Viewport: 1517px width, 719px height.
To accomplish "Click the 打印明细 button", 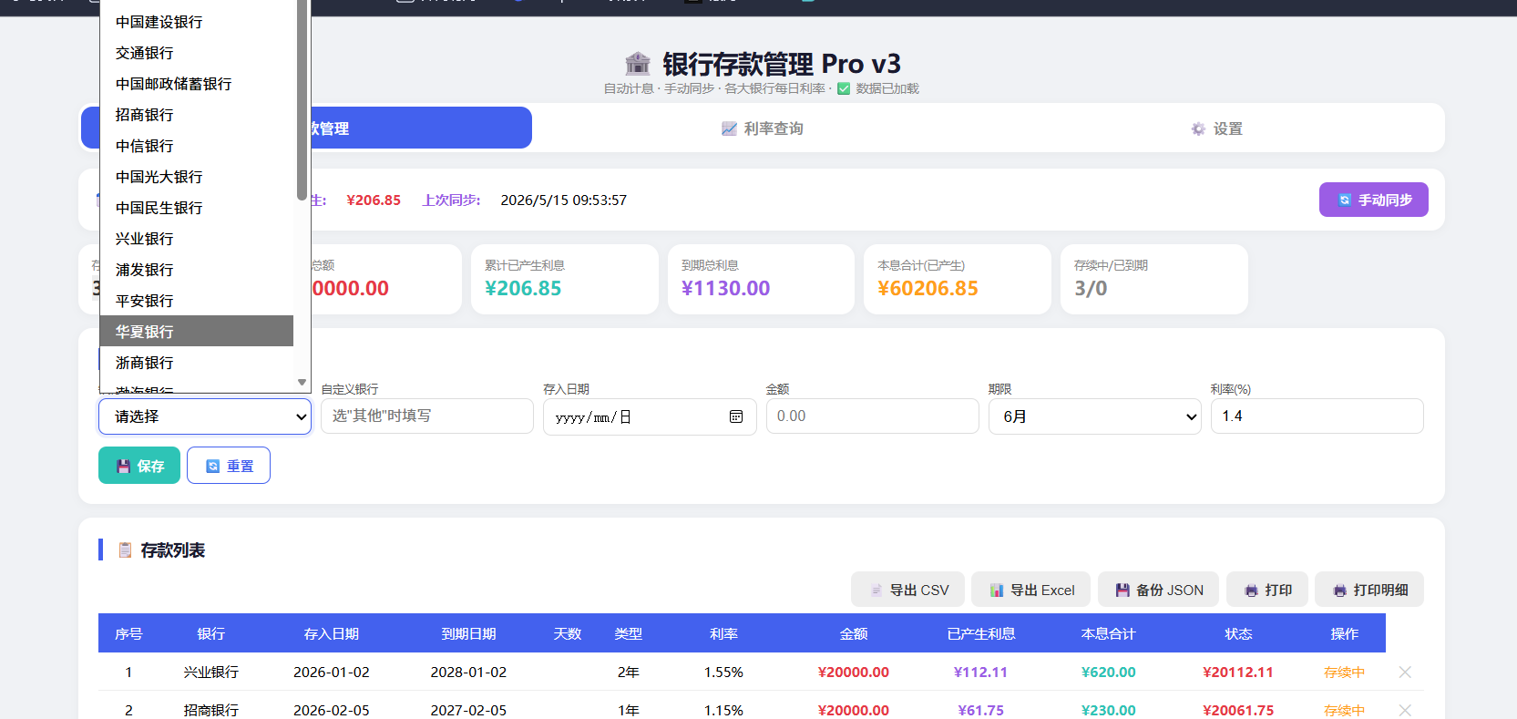I will point(1369,590).
